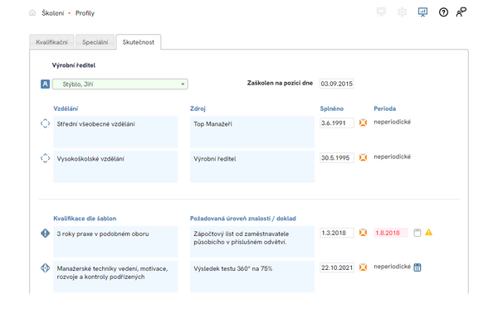Click the Top Manažeři source box
The height and width of the screenshot is (313, 498).
tap(252, 132)
